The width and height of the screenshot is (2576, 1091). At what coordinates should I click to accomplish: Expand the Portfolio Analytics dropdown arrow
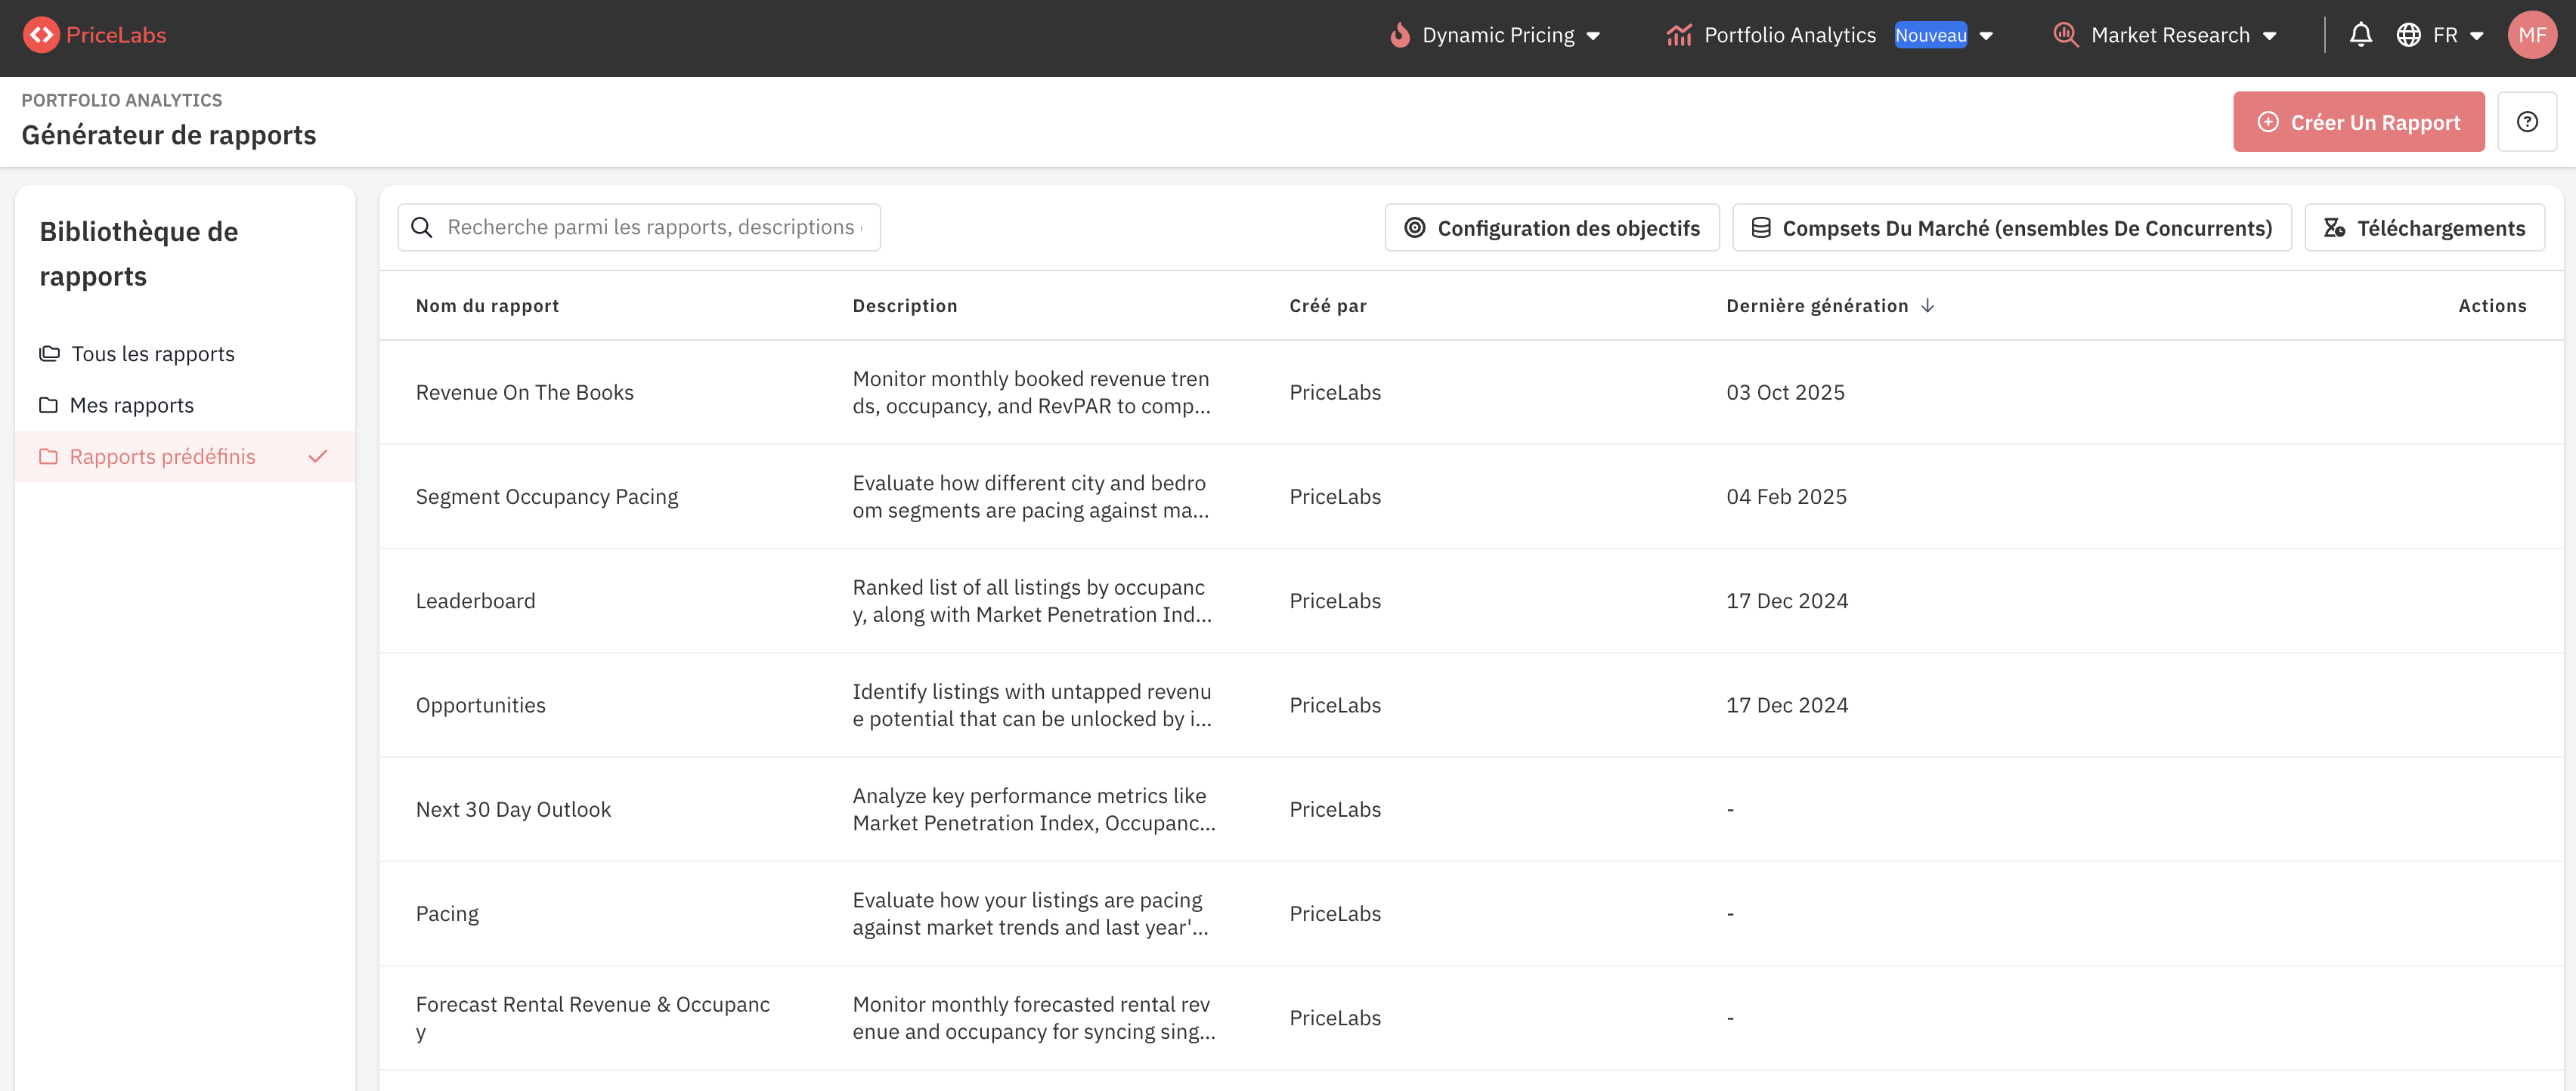(1986, 36)
